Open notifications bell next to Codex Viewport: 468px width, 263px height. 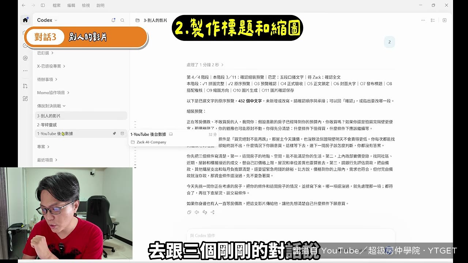(113, 20)
